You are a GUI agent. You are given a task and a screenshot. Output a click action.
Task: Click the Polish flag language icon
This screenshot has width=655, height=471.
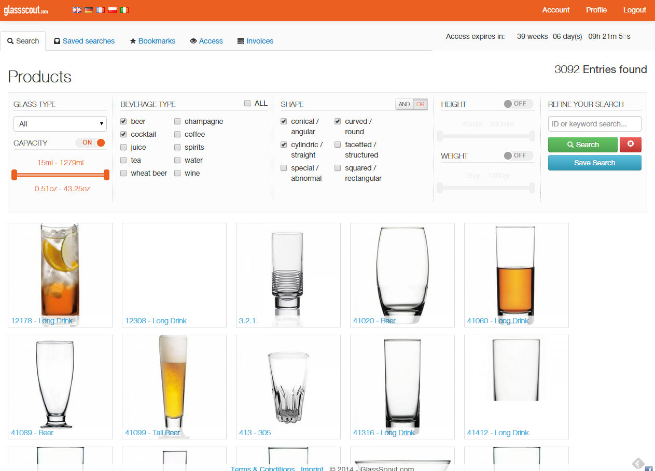click(113, 10)
